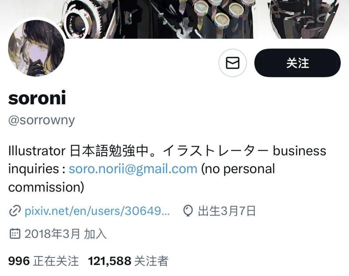Click the birthday balloon icon
The image size is (349, 276).
tap(188, 210)
